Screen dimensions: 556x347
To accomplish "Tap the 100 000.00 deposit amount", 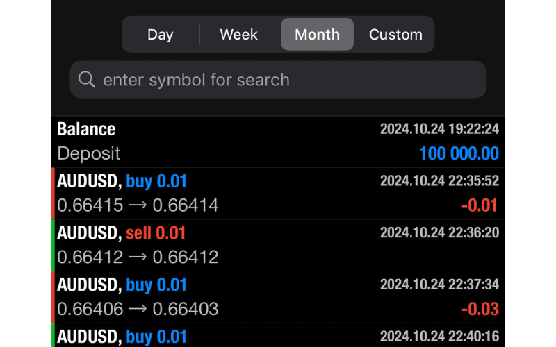I will [x=459, y=153].
